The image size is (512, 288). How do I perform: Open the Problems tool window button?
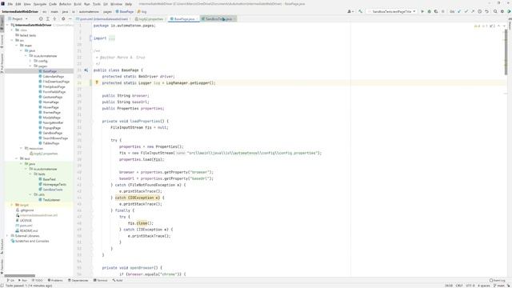coord(55,280)
